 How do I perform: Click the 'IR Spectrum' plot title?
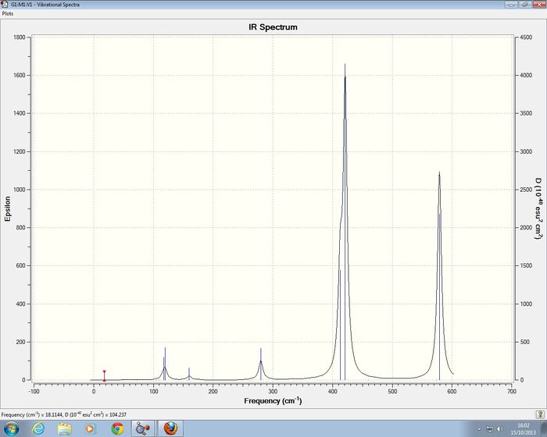click(273, 27)
